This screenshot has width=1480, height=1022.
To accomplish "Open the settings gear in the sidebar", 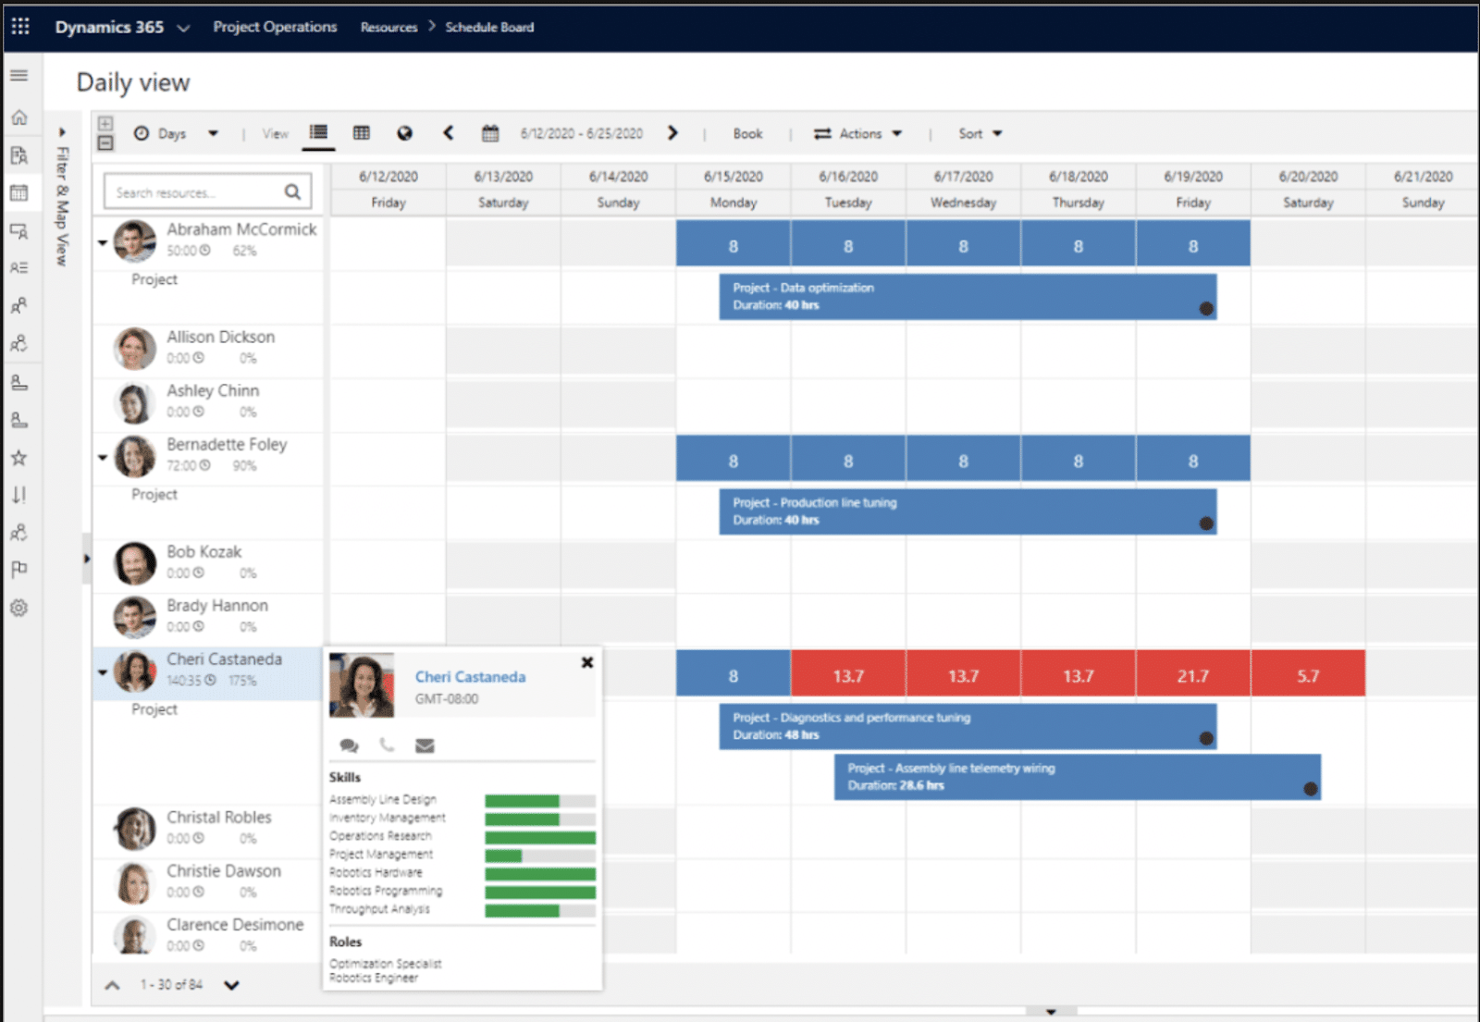I will click(19, 608).
